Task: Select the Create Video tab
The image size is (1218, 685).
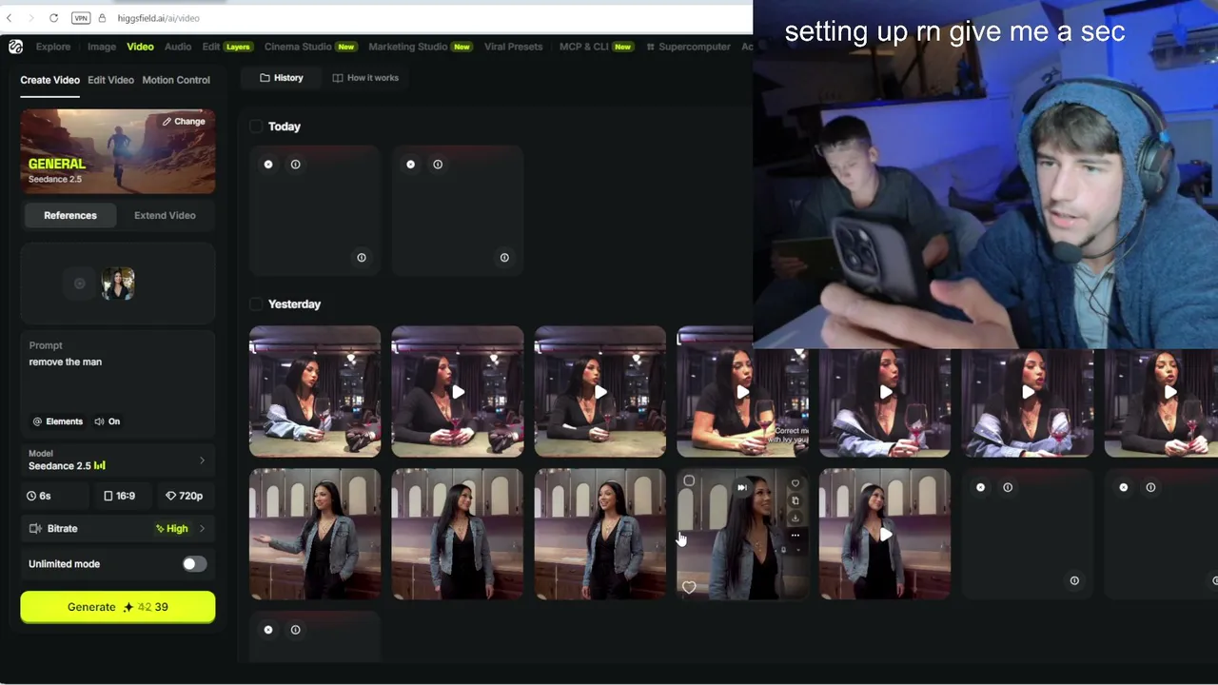Action: coord(49,80)
